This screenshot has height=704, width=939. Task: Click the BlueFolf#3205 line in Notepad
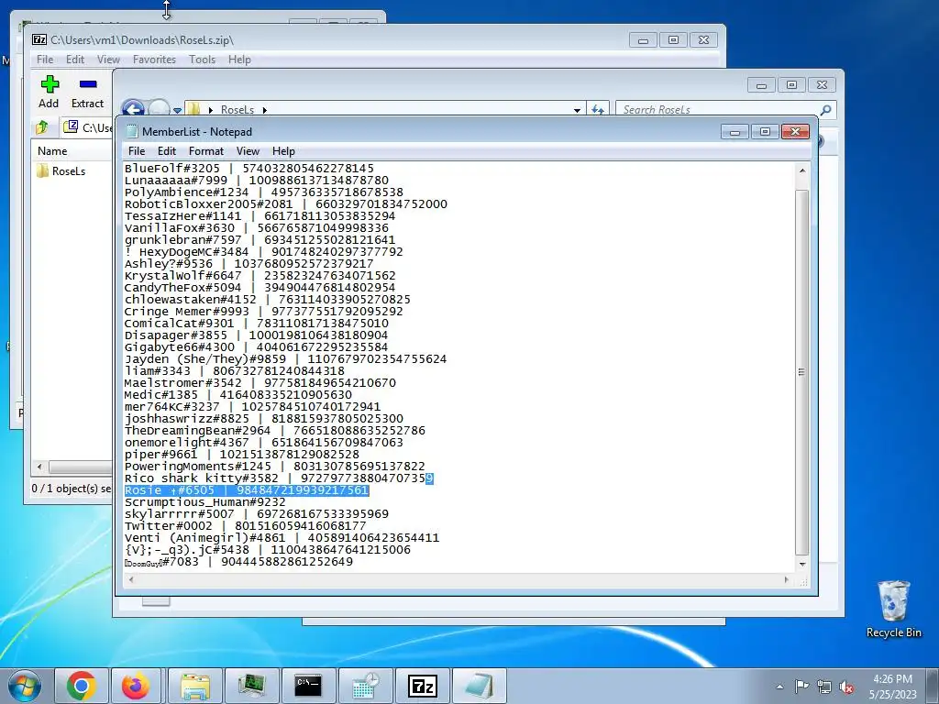(249, 169)
